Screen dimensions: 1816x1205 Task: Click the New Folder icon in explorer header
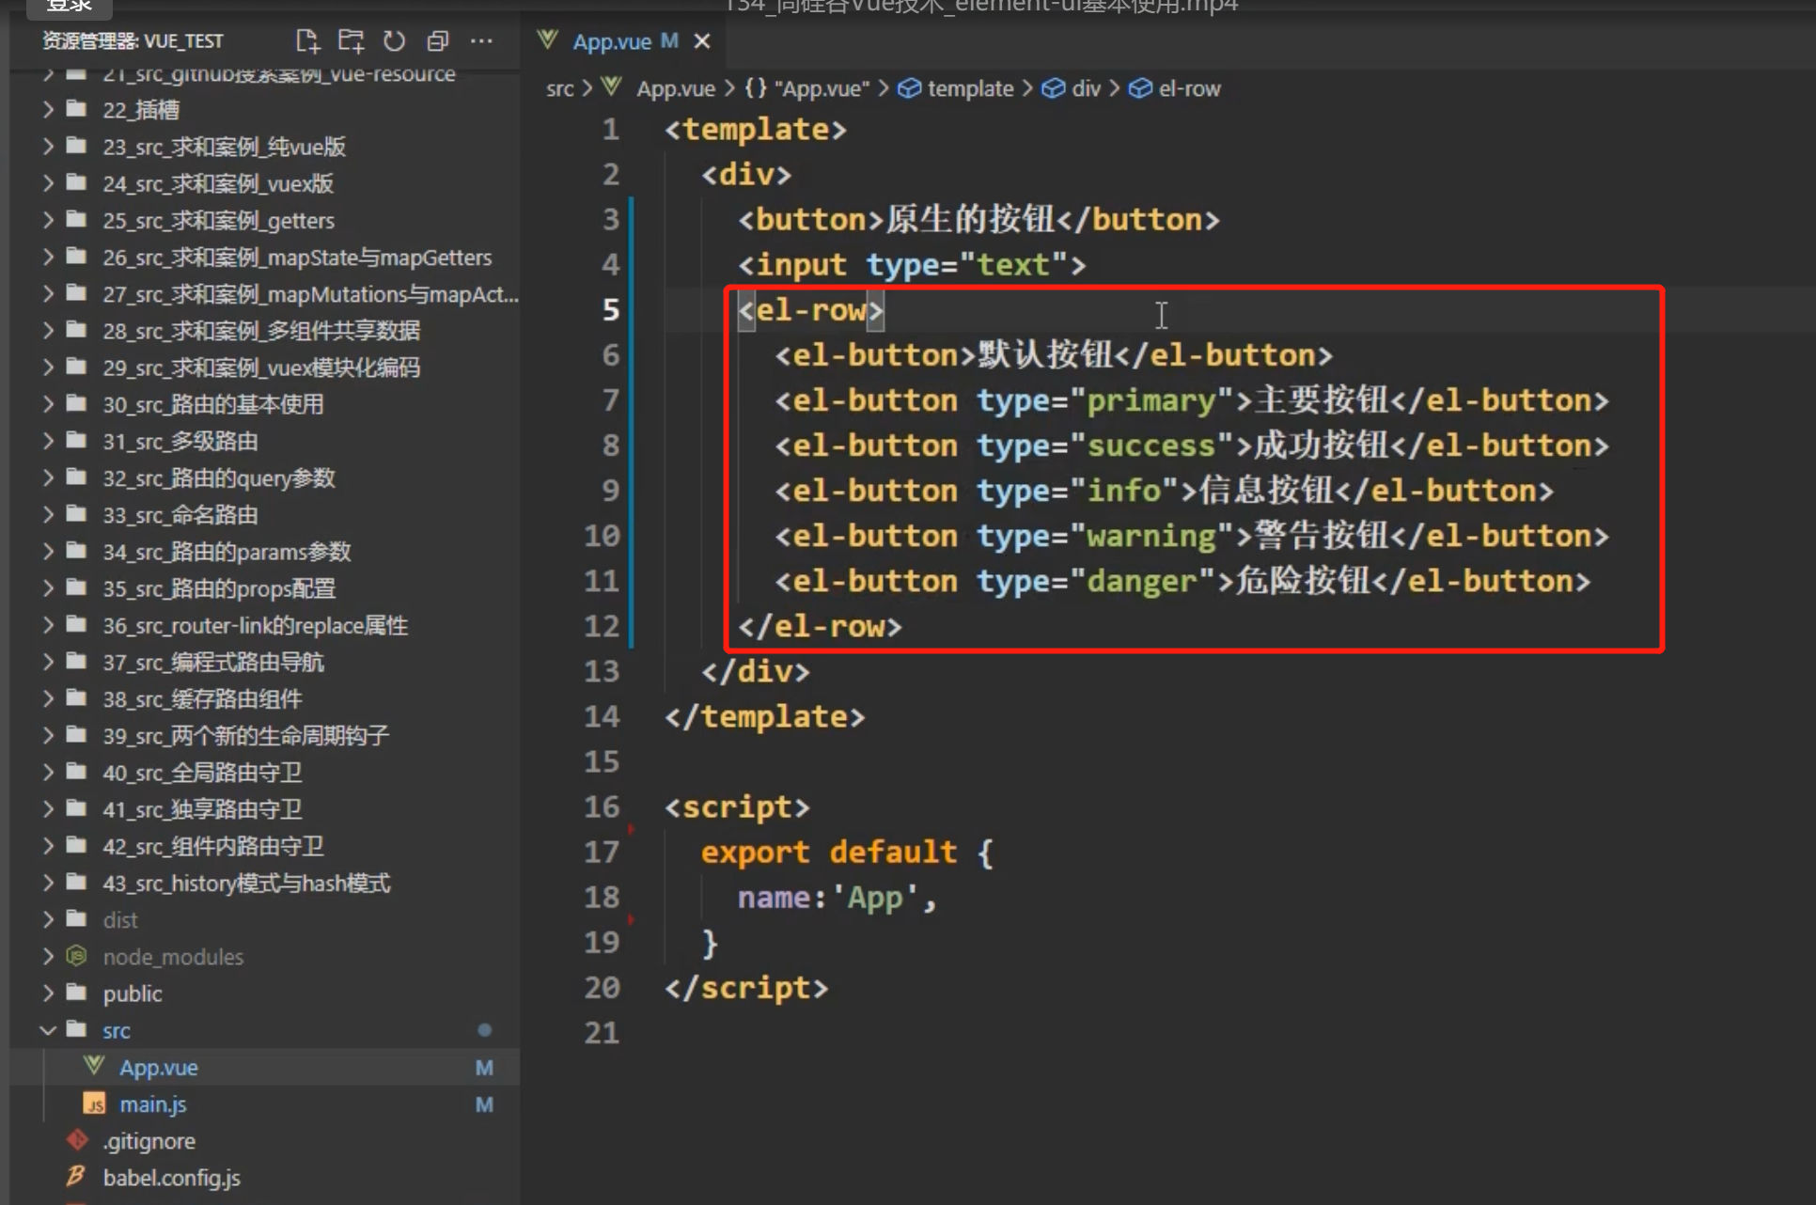tap(352, 40)
